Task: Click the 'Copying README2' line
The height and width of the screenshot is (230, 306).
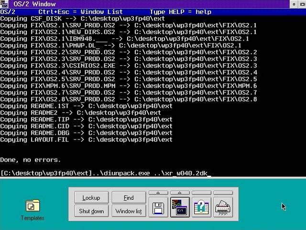Action: [80, 113]
